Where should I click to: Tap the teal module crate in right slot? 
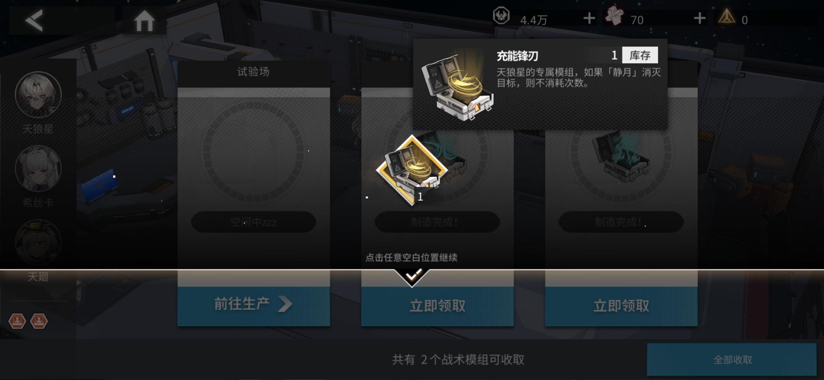[620, 157]
